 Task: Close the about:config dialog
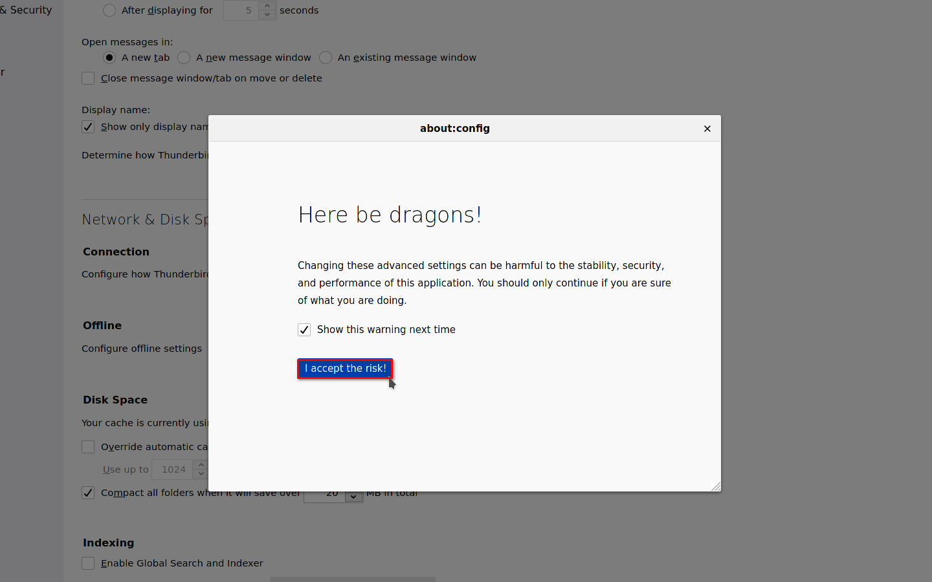click(x=707, y=129)
